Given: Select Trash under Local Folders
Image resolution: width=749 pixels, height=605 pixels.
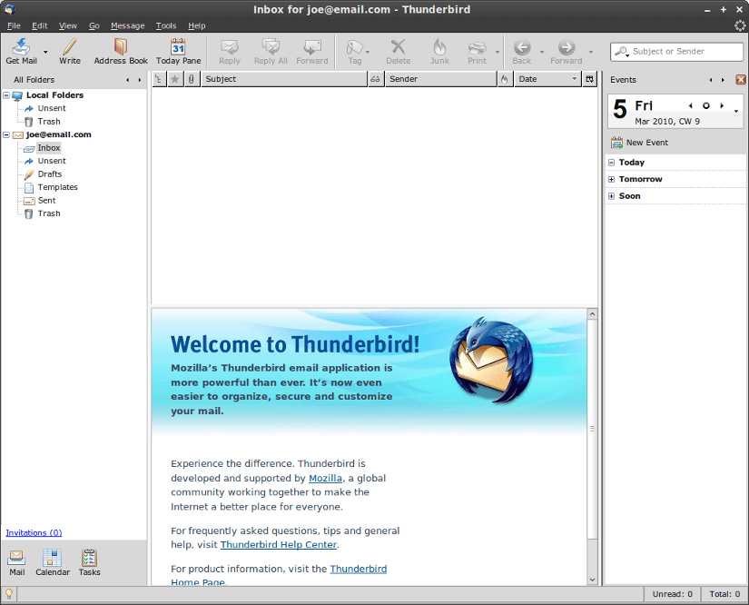Looking at the screenshot, I should (49, 122).
